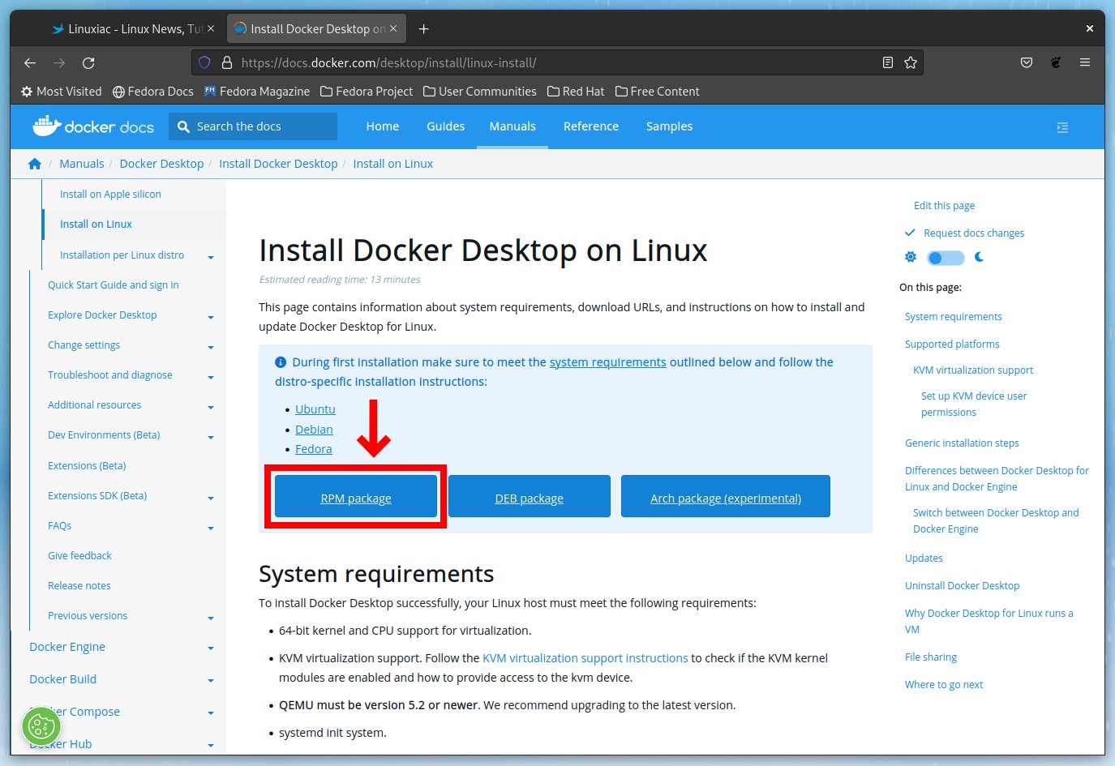Image resolution: width=1115 pixels, height=766 pixels.
Task: Open the Firefox hamburger menu
Action: [x=1085, y=62]
